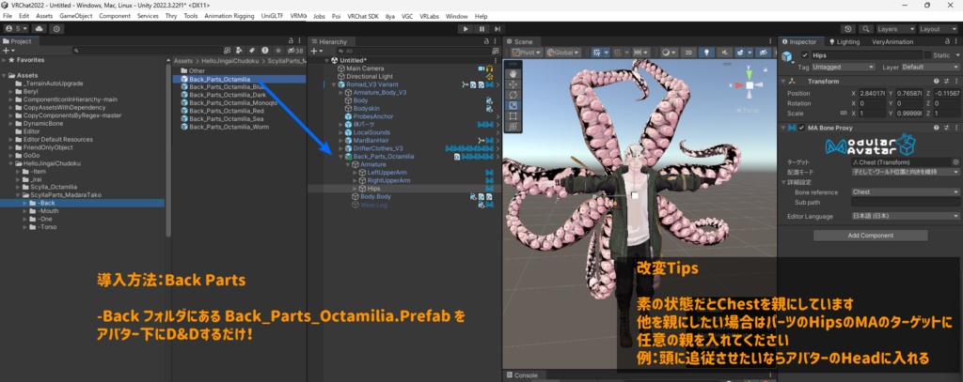Open the 配置モード dropdown
This screenshot has height=382, width=963.
pos(906,173)
